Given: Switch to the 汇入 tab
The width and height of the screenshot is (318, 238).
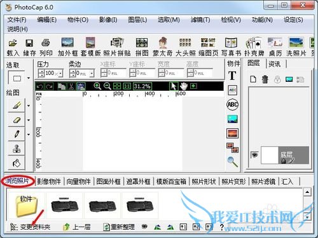Looking at the screenshot, I should click(x=287, y=182).
